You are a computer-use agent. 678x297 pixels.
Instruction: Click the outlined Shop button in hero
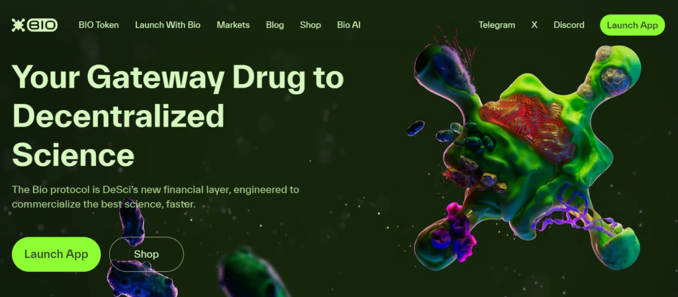[146, 254]
